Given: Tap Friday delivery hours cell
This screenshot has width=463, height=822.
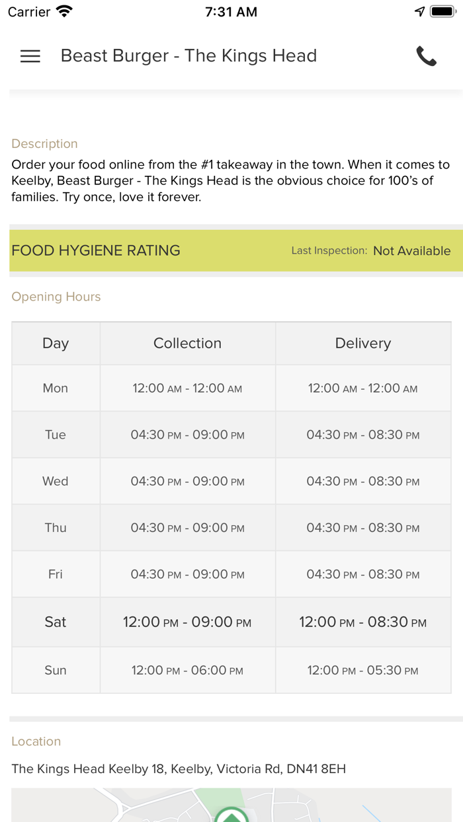Looking at the screenshot, I should click(362, 575).
